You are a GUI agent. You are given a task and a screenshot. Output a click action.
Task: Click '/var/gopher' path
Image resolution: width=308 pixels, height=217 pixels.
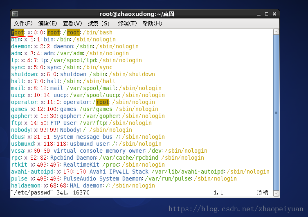click(101, 116)
